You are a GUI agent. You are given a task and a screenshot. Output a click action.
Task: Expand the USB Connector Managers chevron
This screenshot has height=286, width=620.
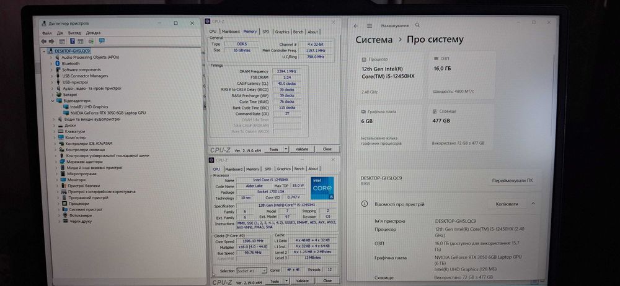click(x=52, y=76)
